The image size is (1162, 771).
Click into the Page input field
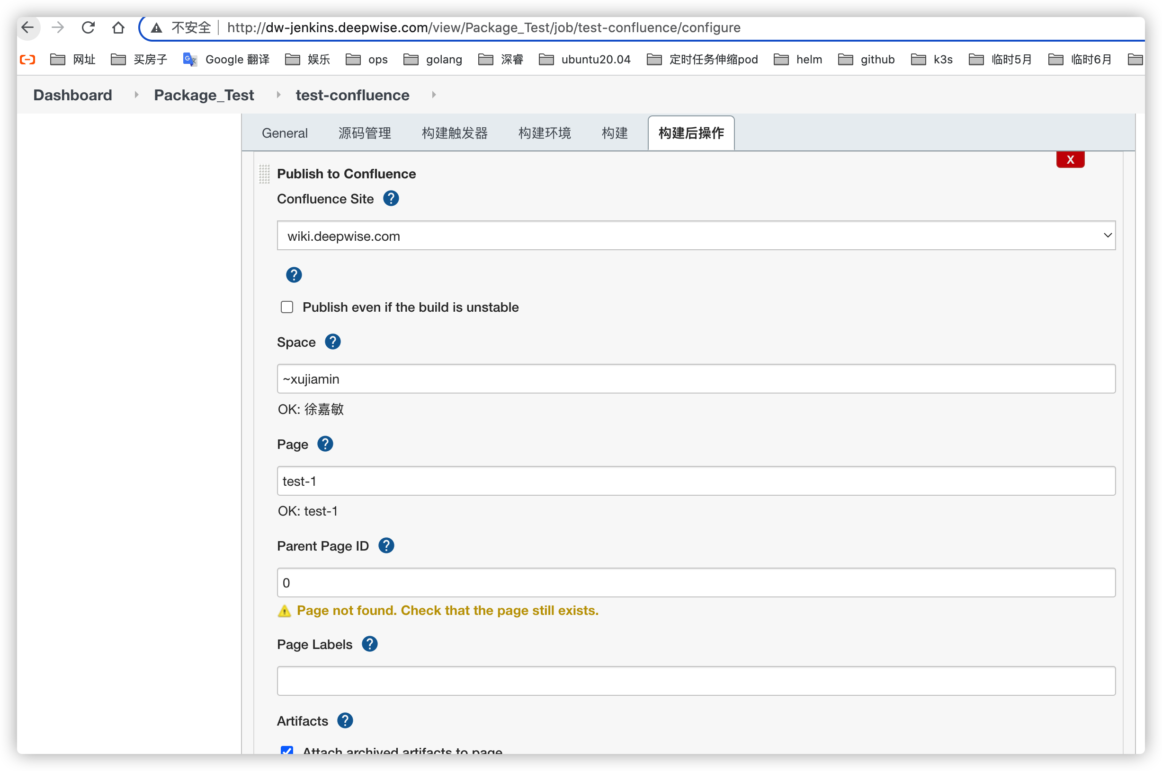(x=696, y=481)
